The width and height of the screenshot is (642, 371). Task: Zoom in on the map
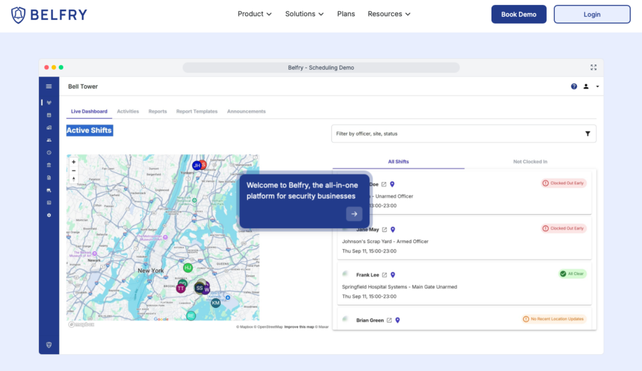coord(74,162)
